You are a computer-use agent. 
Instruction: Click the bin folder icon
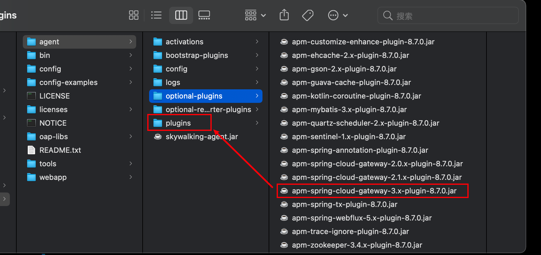coord(31,55)
